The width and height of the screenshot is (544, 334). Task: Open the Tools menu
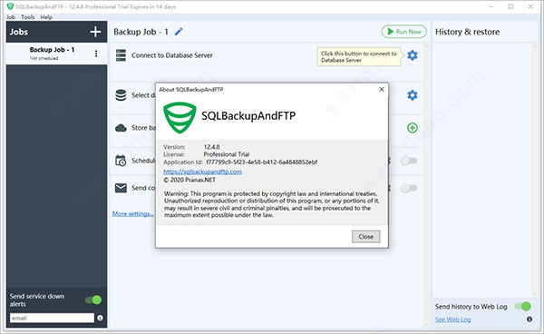(28, 17)
